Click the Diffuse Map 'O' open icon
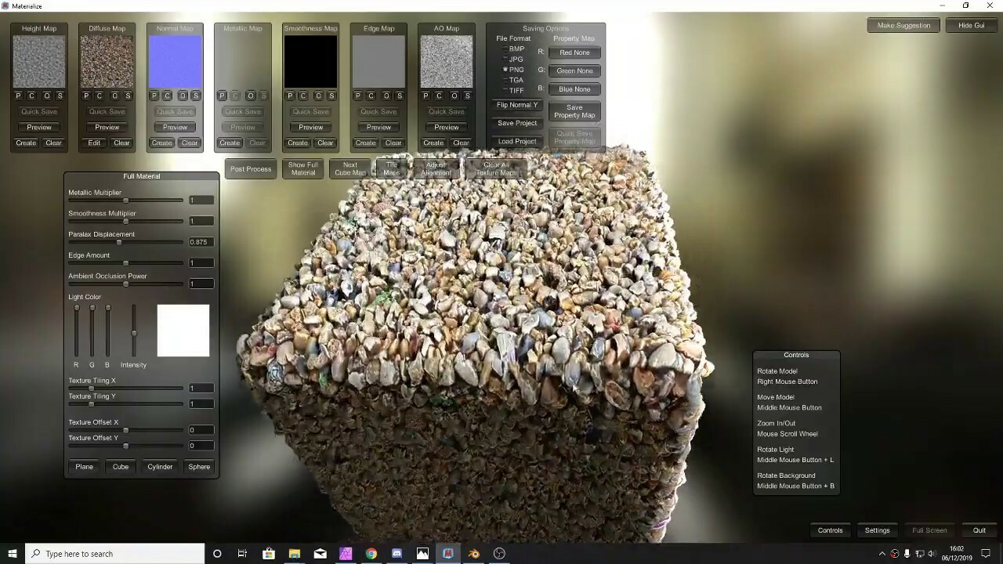This screenshot has width=1003, height=564. pos(114,96)
